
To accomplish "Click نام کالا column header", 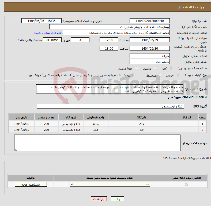I will 142,117.
